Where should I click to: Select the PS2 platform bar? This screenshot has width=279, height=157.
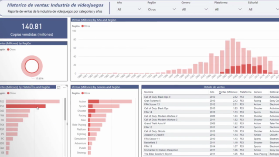click(x=33, y=102)
